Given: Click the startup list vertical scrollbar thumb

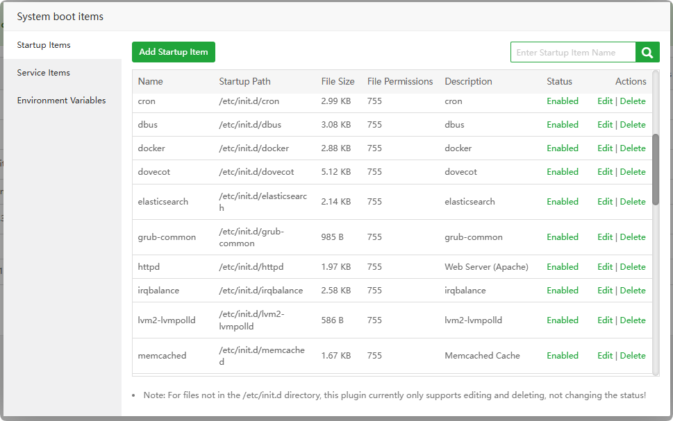Looking at the screenshot, I should 656,169.
